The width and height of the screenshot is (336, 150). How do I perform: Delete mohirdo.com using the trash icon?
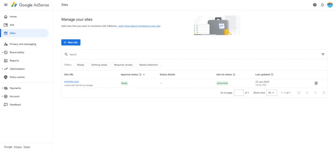316,83
